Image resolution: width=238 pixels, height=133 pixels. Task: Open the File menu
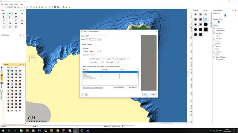click(2, 4)
